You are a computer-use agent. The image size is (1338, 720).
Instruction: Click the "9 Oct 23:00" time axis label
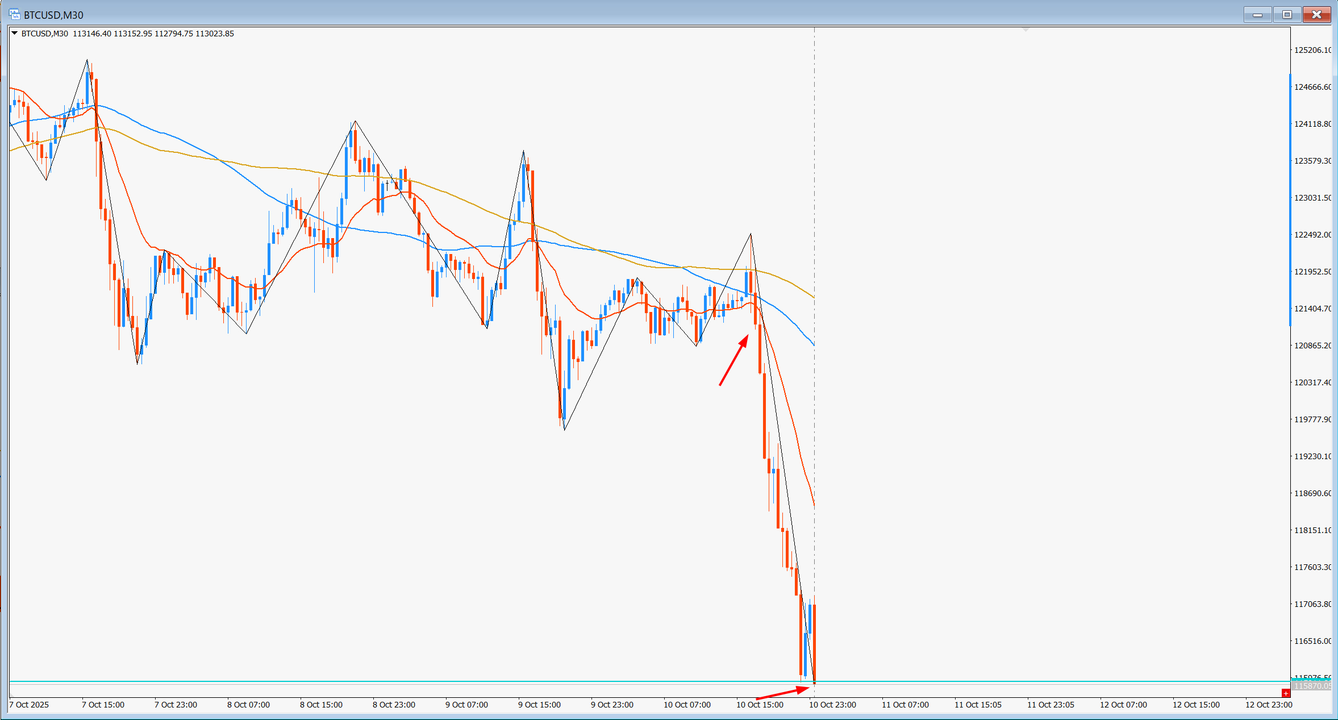(612, 705)
